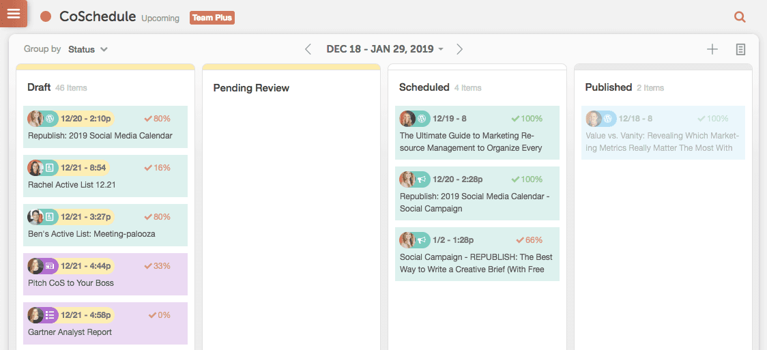Viewport: 767px width, 350px height.
Task: Click avatar on Rachel Active List card
Action: pyautogui.click(x=35, y=168)
